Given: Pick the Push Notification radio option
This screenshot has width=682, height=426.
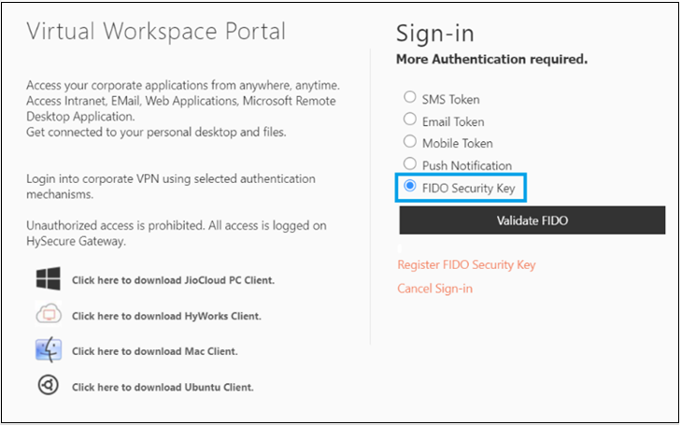Looking at the screenshot, I should point(410,163).
